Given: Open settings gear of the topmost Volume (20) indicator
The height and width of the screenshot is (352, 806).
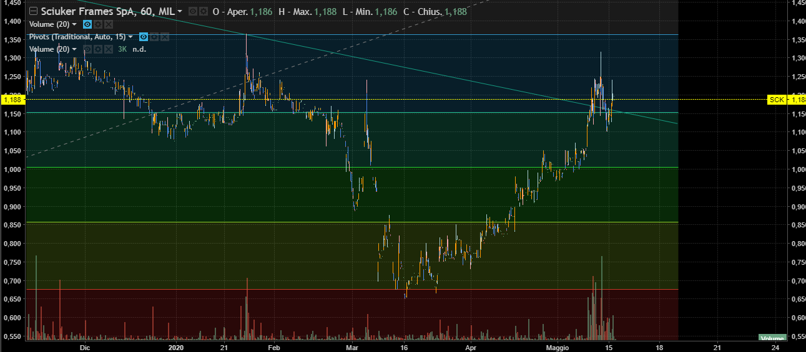Looking at the screenshot, I should coord(98,24).
